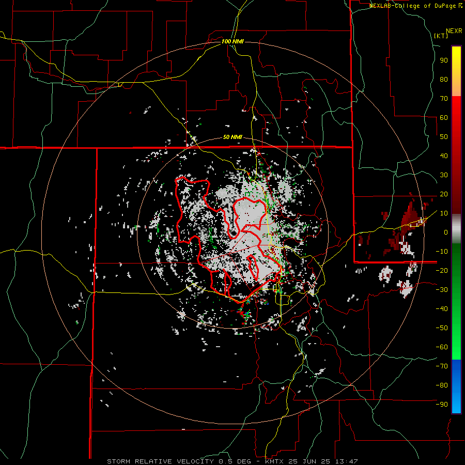Click the "-80" value on the scale
The image size is (465, 465).
(x=442, y=385)
